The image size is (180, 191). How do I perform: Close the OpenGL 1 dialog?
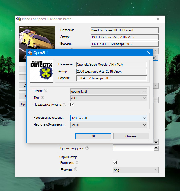tap(149, 53)
